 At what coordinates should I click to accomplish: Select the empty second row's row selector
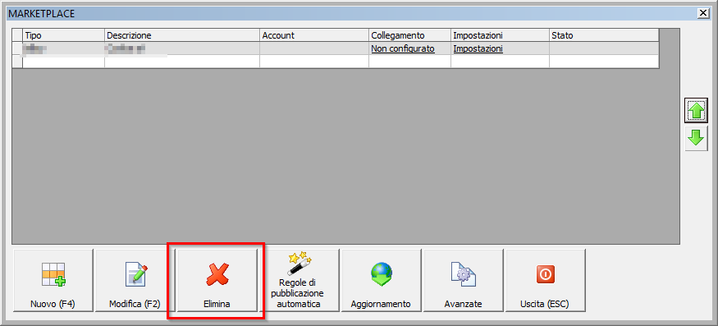(x=17, y=62)
